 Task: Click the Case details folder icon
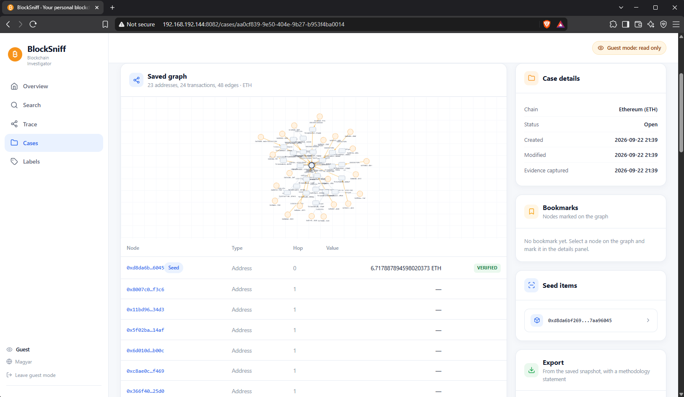(531, 78)
